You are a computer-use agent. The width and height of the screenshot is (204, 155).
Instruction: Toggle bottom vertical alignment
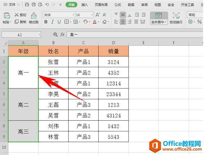click(x=129, y=15)
